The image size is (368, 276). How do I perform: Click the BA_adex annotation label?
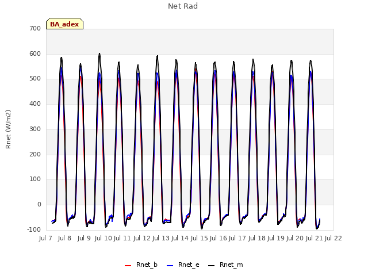[x=64, y=24]
